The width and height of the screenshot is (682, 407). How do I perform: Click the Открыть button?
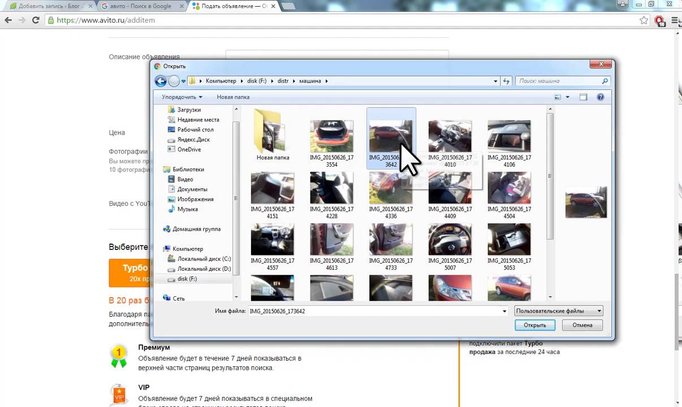pos(535,325)
